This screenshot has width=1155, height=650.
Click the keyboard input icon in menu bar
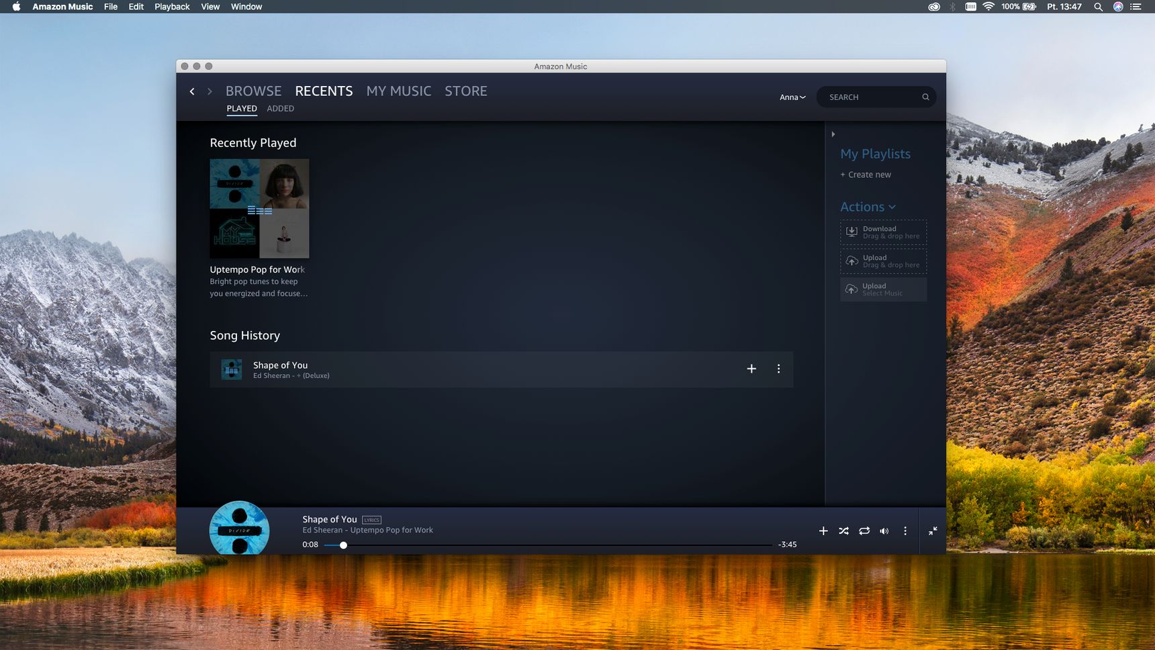pos(971,7)
